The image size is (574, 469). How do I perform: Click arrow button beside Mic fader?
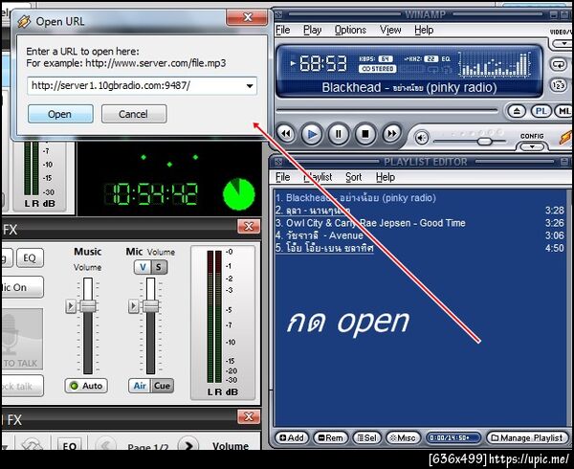click(x=133, y=306)
